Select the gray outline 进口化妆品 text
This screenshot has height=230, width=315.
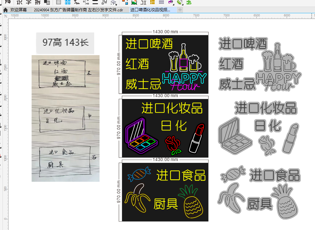(266, 108)
